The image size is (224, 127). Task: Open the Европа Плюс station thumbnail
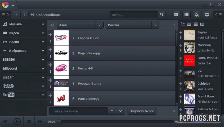(x=61, y=38)
